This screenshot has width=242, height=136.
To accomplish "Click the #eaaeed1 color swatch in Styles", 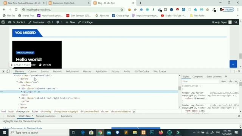I will (x=195, y=98).
